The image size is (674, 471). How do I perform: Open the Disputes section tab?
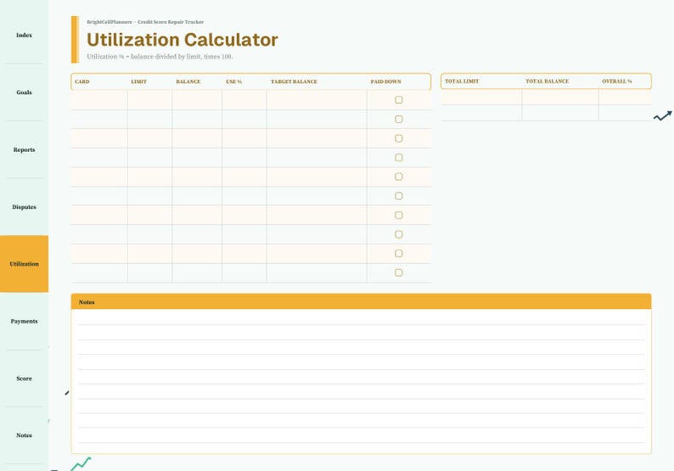(x=24, y=207)
